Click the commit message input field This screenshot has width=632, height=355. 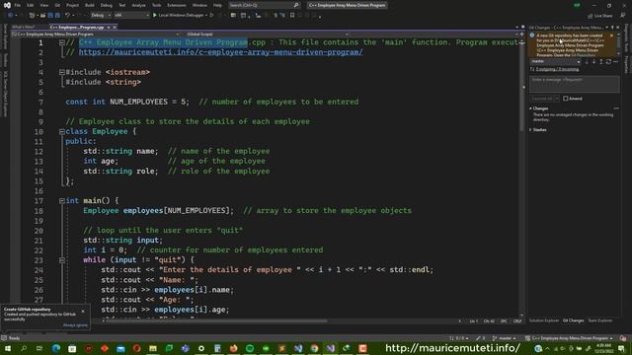574,84
